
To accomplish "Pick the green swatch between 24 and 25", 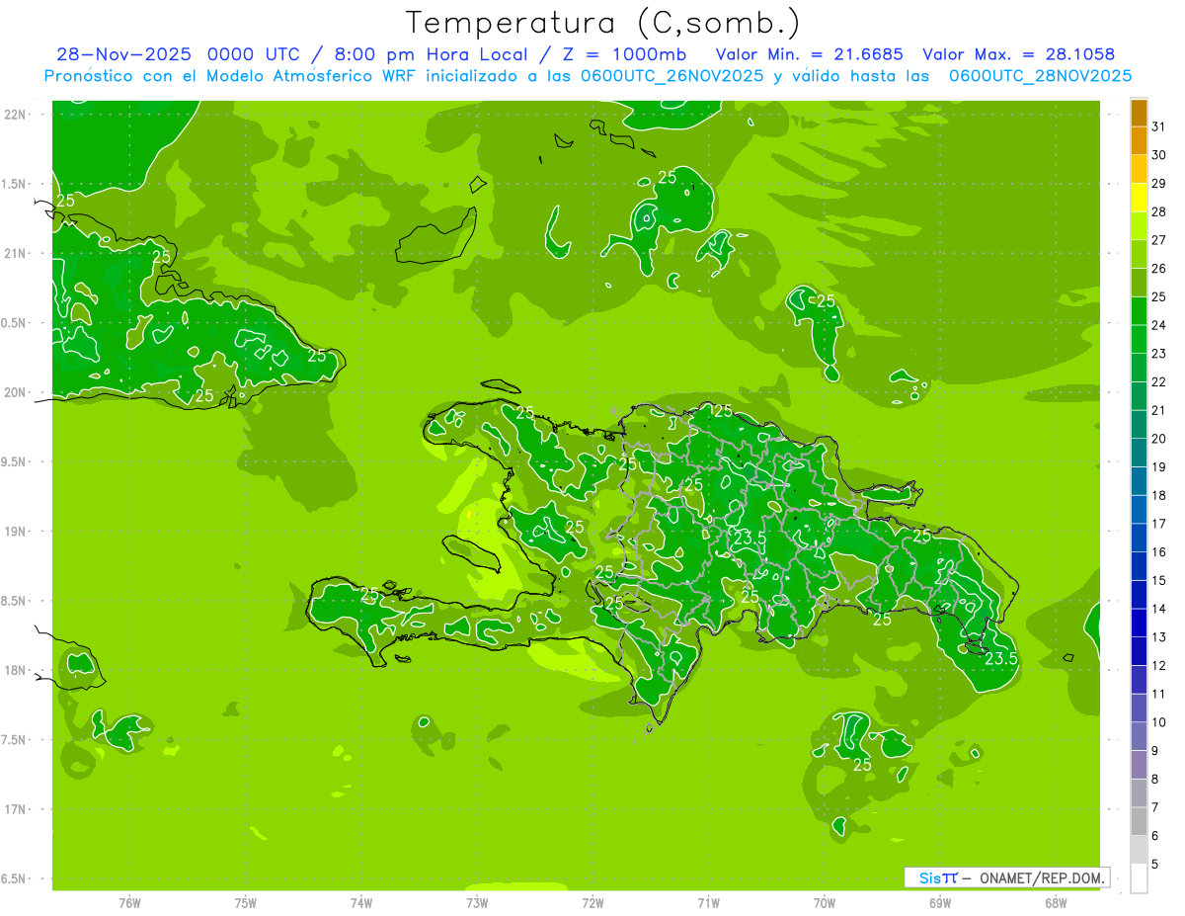I will (x=1139, y=311).
